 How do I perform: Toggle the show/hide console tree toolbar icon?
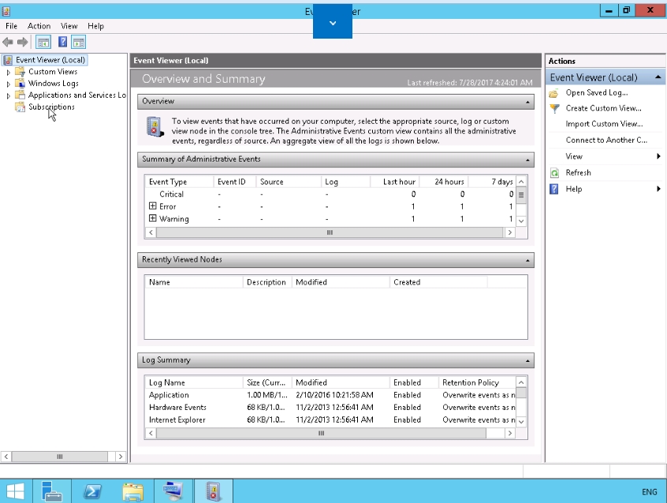(43, 42)
